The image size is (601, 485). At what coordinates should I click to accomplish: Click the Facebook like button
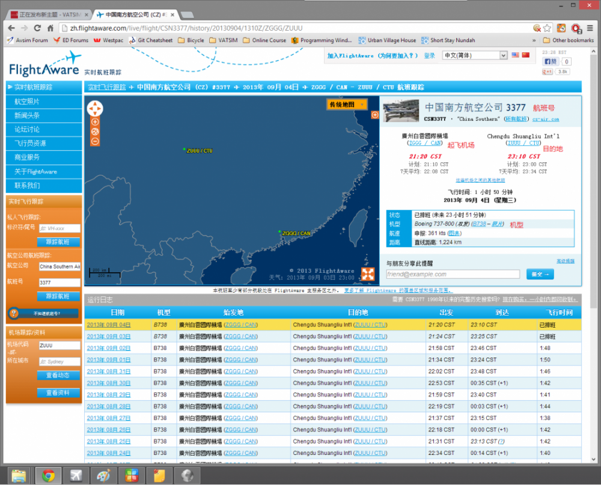pos(551,61)
